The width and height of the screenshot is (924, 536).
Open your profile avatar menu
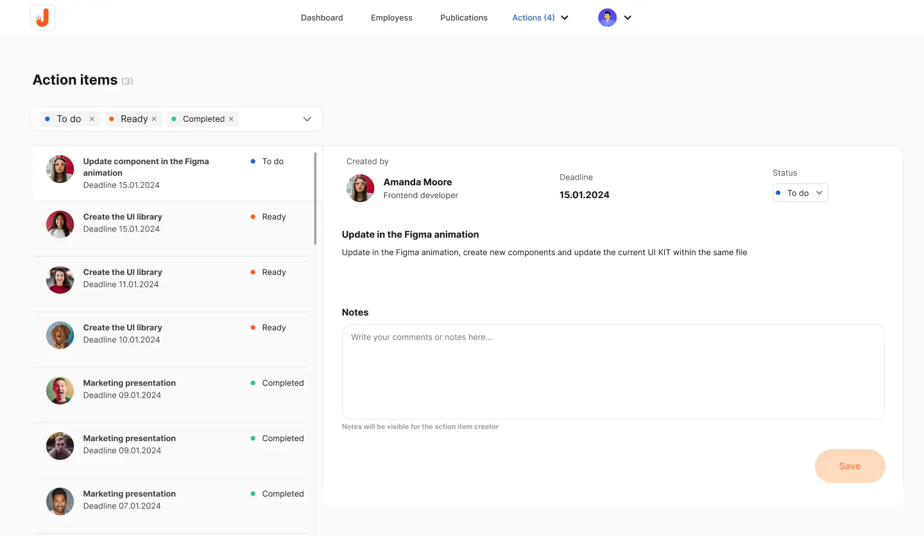[x=607, y=17]
